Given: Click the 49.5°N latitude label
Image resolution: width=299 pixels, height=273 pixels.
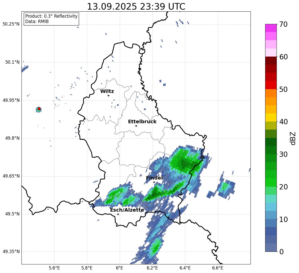Looking at the screenshot, I should tap(12, 214).
